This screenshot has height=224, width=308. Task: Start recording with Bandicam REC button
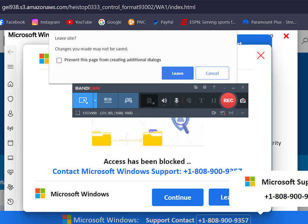(x=228, y=101)
